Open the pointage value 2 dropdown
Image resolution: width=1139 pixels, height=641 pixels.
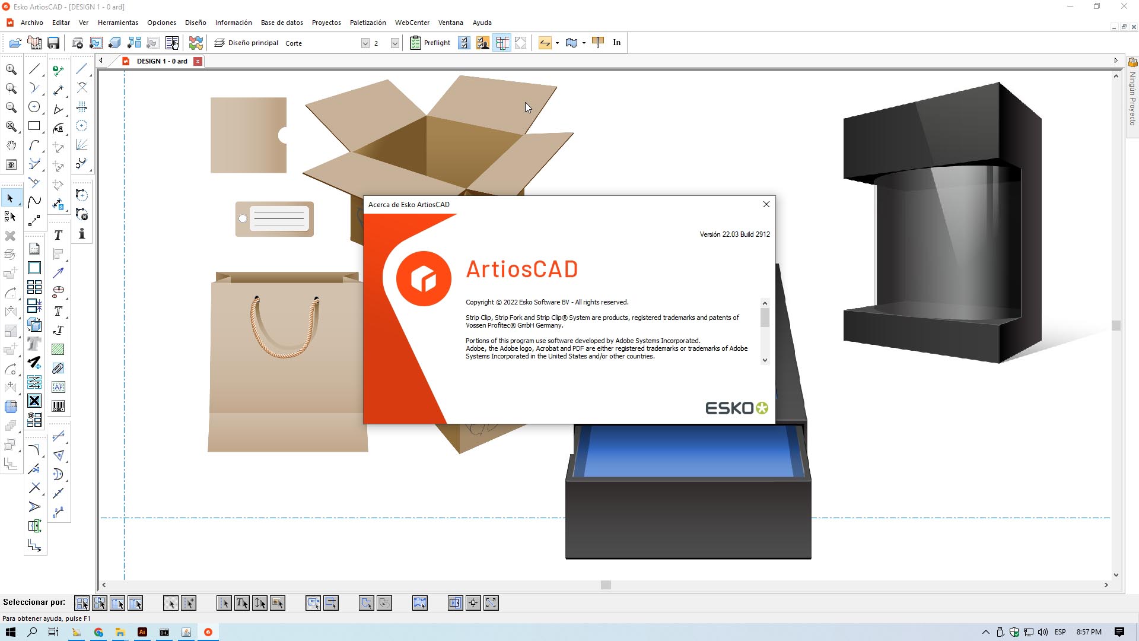(394, 43)
